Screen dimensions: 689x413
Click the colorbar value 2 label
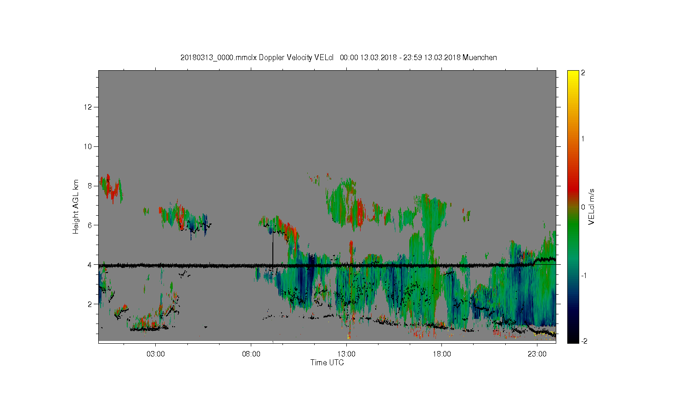coord(583,73)
